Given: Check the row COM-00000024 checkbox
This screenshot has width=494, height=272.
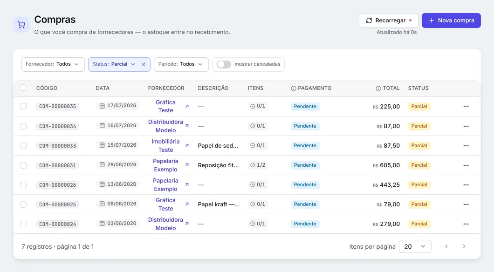Looking at the screenshot, I should [23, 224].
